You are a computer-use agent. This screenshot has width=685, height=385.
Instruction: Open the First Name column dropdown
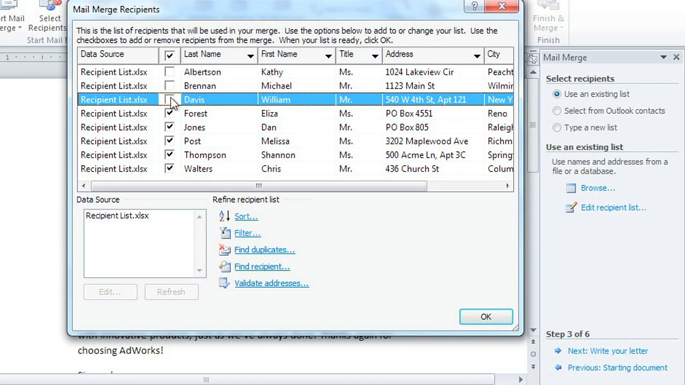pyautogui.click(x=328, y=55)
